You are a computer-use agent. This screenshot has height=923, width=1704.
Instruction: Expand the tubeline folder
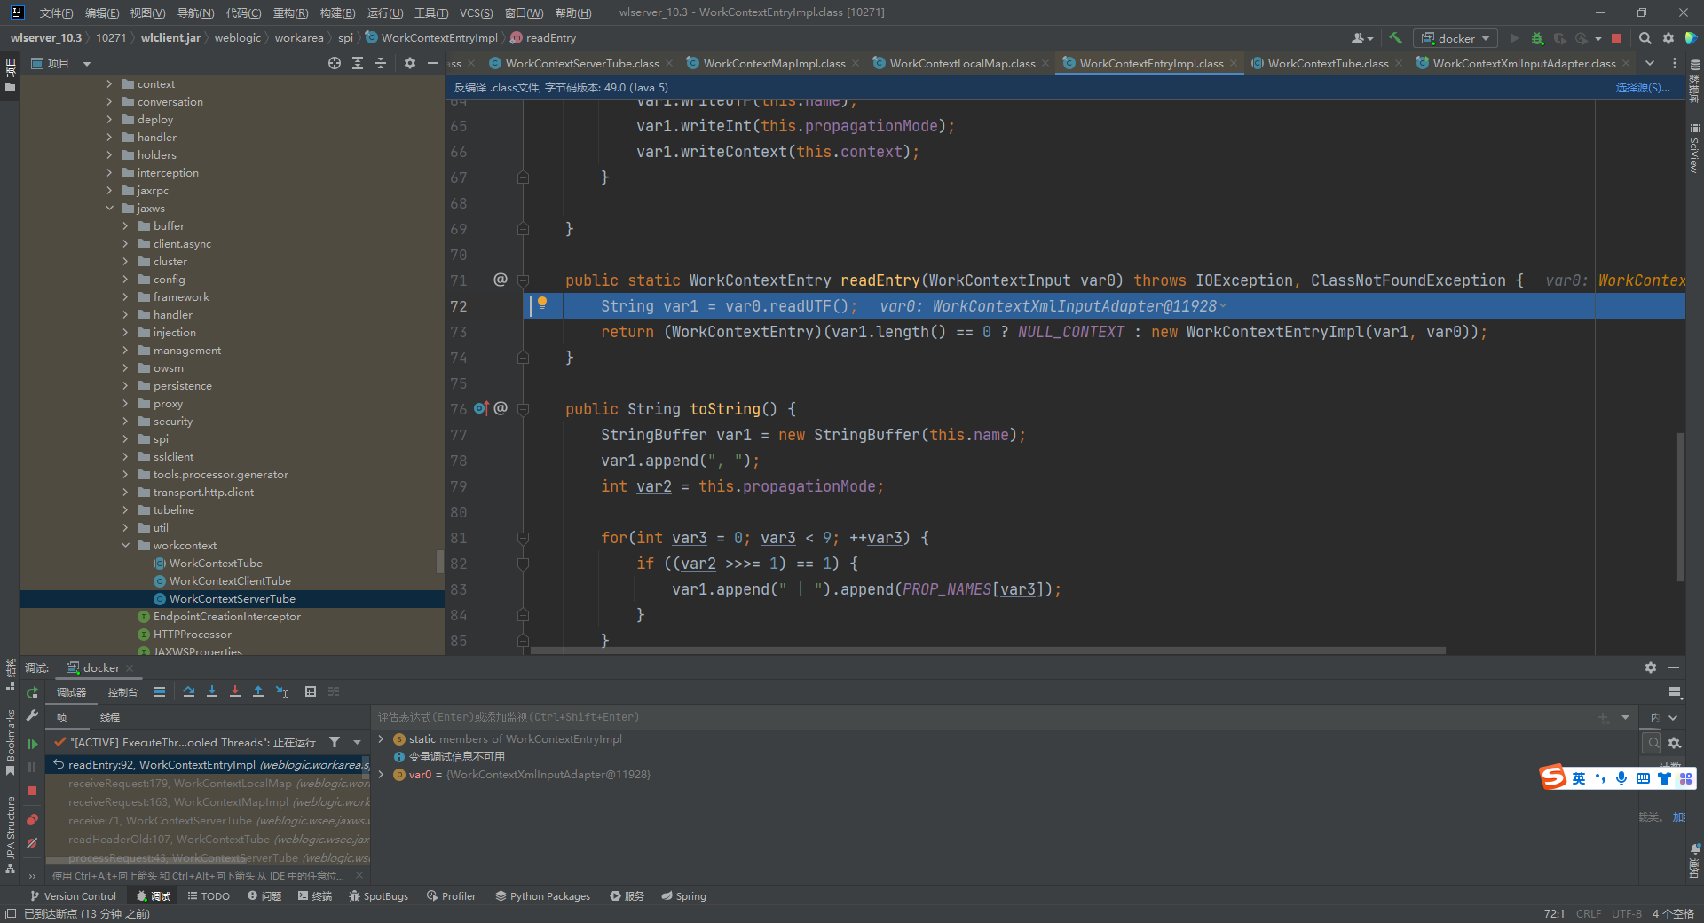125,510
